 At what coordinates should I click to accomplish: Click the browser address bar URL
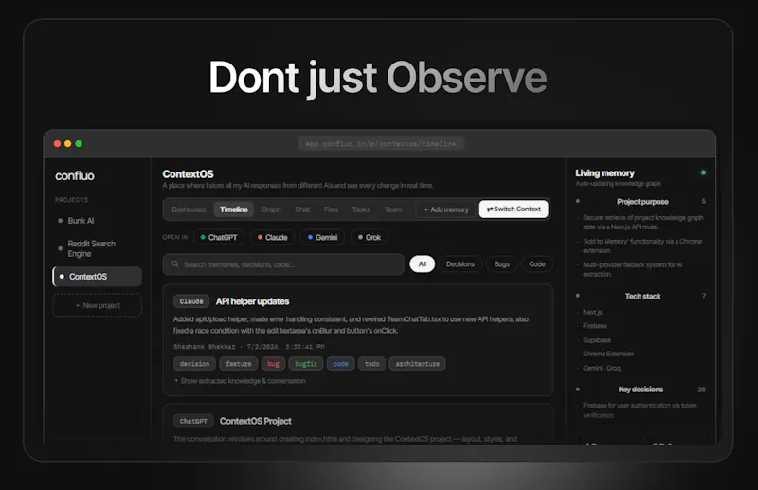[381, 144]
